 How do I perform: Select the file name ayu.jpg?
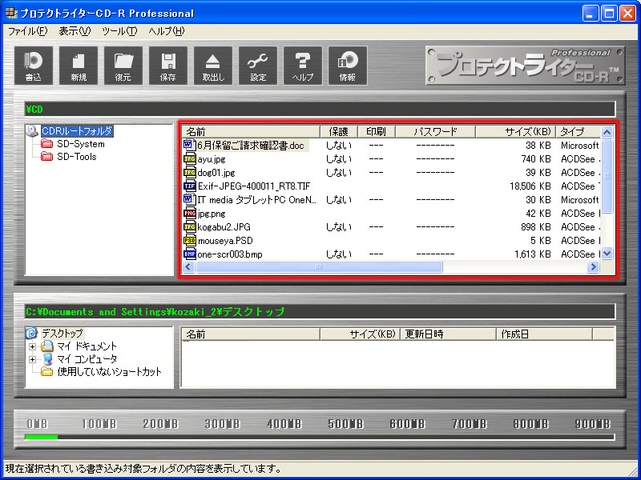pos(212,159)
